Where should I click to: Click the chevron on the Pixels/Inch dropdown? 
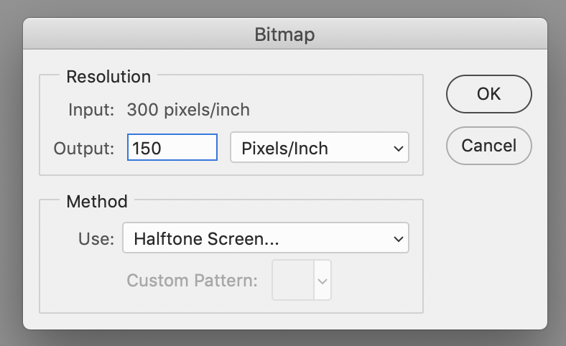coord(399,149)
